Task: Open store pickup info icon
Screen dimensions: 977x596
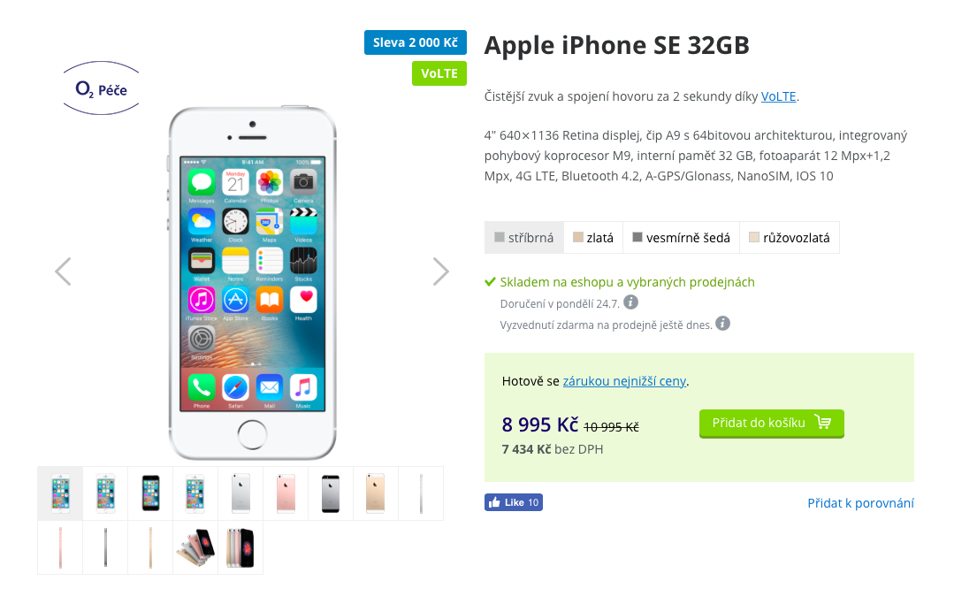Action: pyautogui.click(x=722, y=324)
